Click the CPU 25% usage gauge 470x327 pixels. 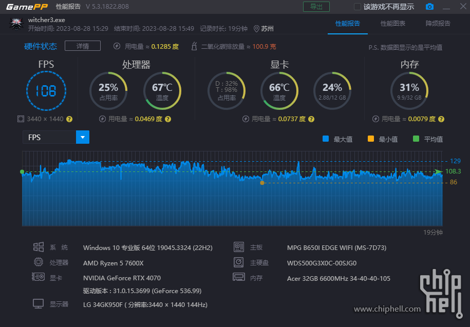coord(108,91)
